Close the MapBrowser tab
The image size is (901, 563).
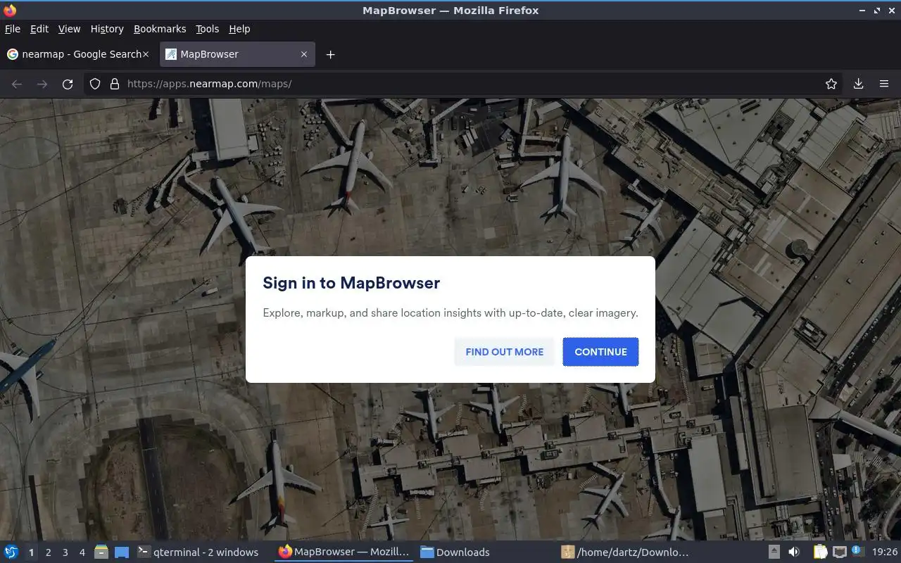304,54
